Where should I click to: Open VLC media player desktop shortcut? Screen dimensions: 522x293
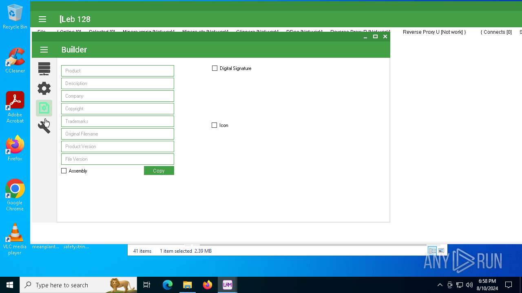click(15, 239)
